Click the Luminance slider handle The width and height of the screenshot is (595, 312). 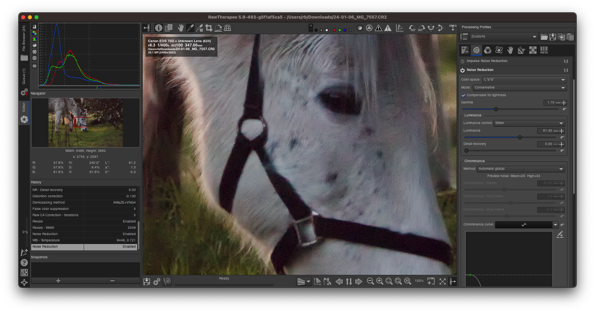point(520,137)
